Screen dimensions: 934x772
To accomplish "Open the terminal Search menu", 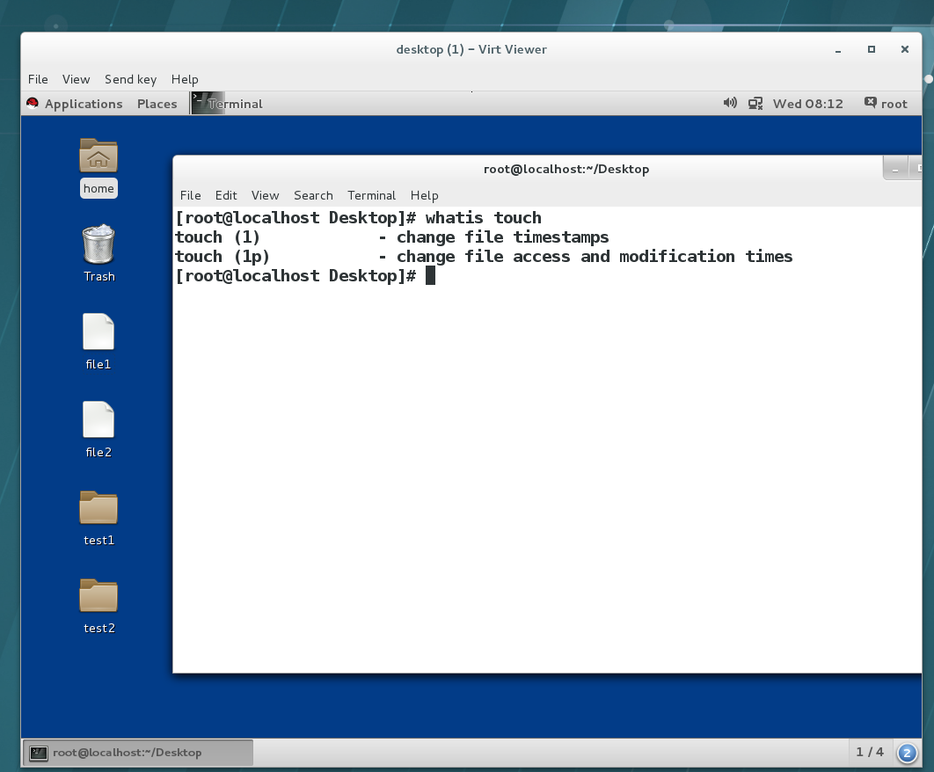I will coord(313,195).
